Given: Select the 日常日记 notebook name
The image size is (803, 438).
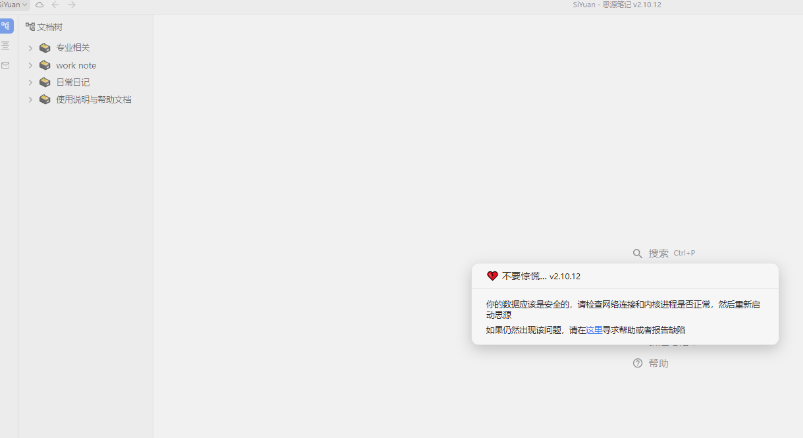Looking at the screenshot, I should 73,82.
